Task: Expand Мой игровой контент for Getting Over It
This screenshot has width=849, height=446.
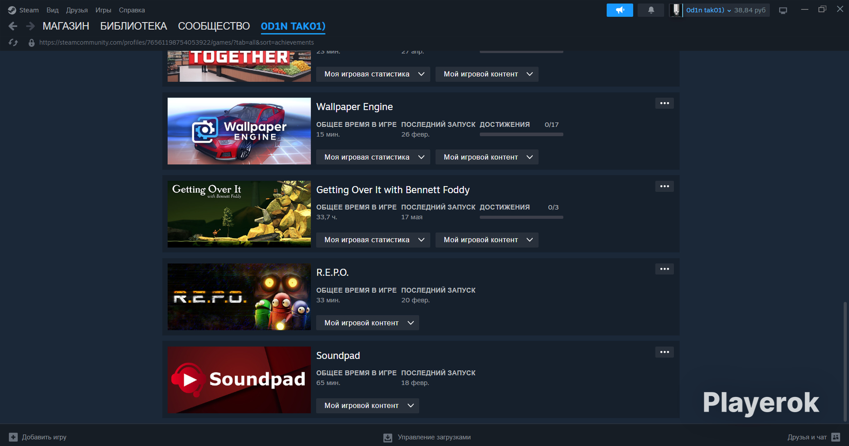Action: [x=487, y=240]
